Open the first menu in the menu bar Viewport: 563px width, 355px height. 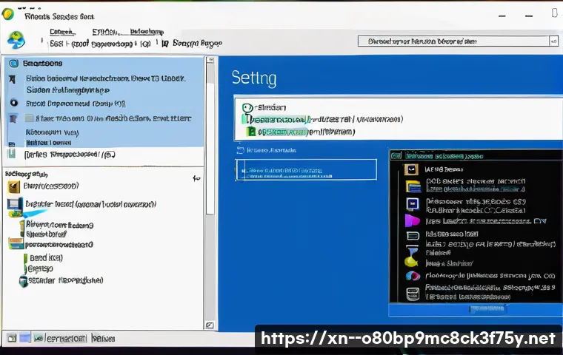(x=61, y=32)
